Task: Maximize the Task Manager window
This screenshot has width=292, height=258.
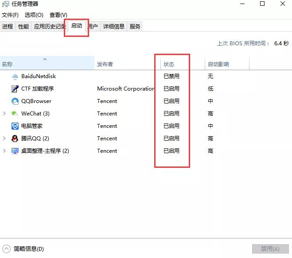Action: (262, 4)
